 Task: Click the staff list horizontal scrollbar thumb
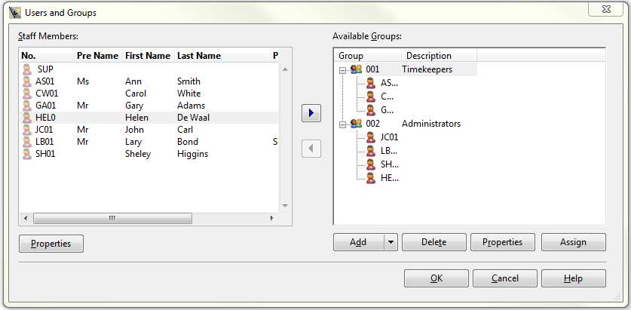[x=112, y=218]
